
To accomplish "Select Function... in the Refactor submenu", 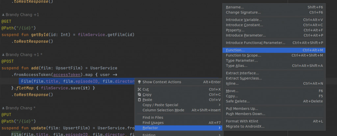I will [x=235, y=50].
